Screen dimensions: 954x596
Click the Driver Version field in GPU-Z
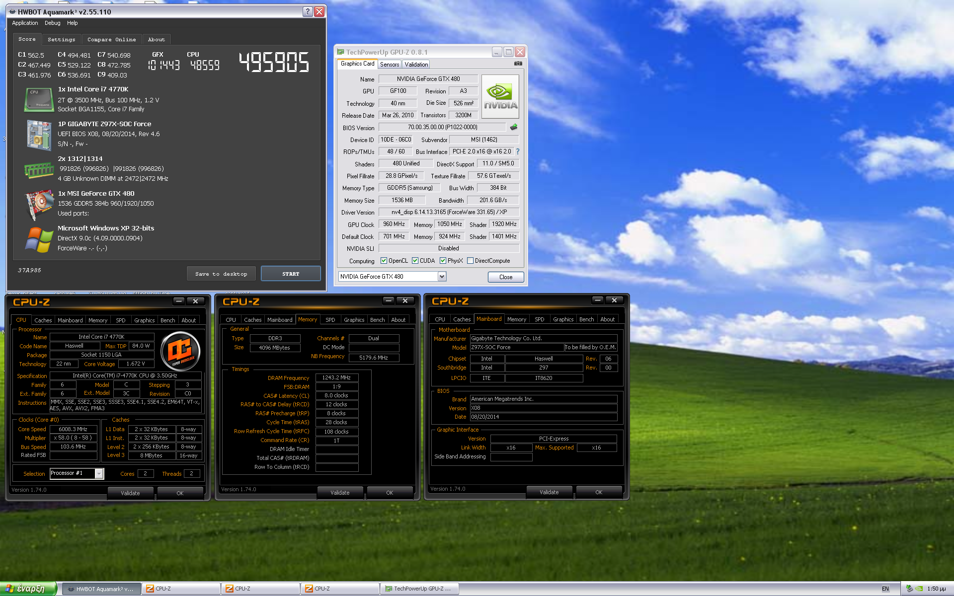pos(449,212)
